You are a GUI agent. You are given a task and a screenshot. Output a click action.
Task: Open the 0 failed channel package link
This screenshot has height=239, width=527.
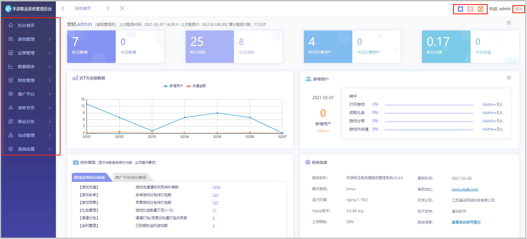214,218
